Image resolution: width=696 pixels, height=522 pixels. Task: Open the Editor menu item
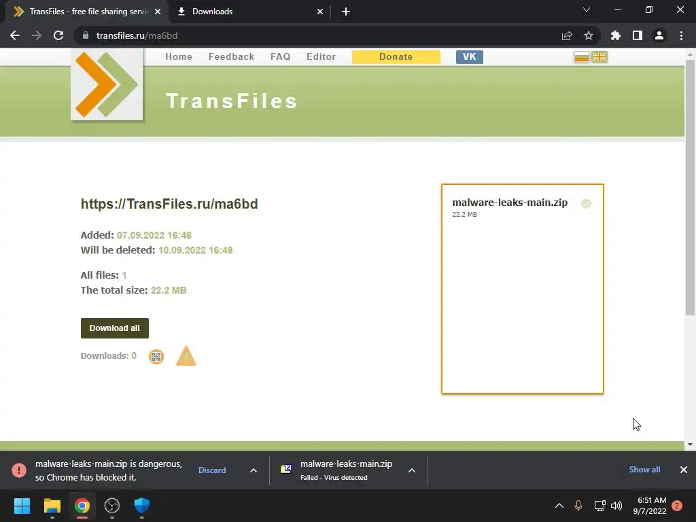(x=321, y=57)
